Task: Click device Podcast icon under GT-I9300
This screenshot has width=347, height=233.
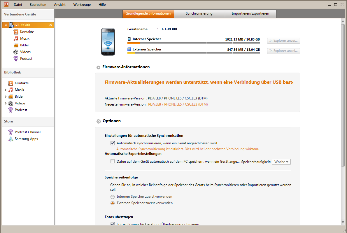Action: [16, 59]
